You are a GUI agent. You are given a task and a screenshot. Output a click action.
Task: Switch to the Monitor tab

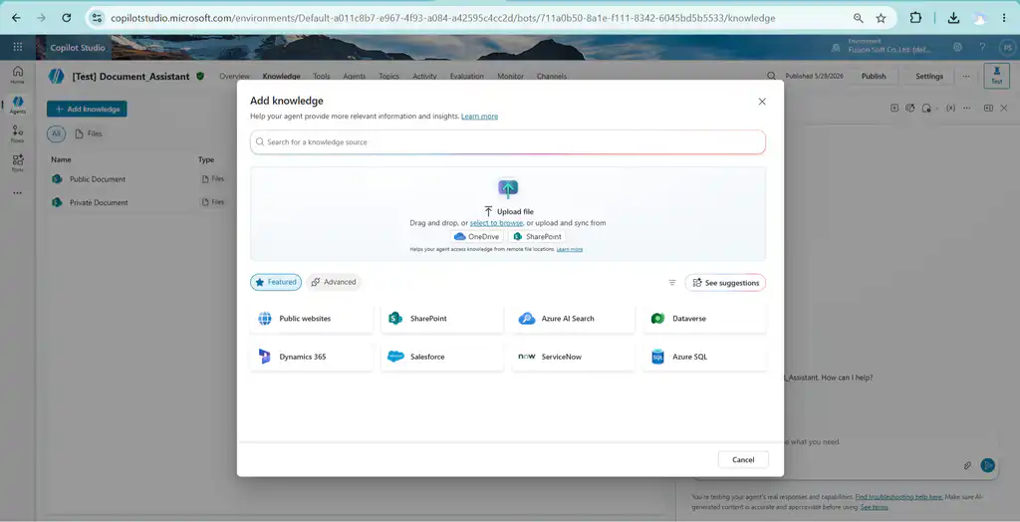point(510,76)
